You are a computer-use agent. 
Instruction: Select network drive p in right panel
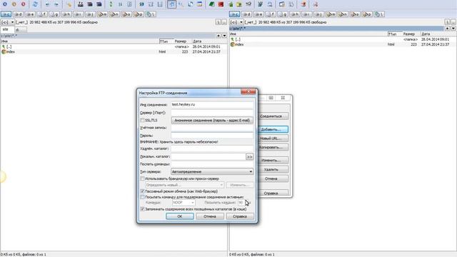tap(367, 14)
